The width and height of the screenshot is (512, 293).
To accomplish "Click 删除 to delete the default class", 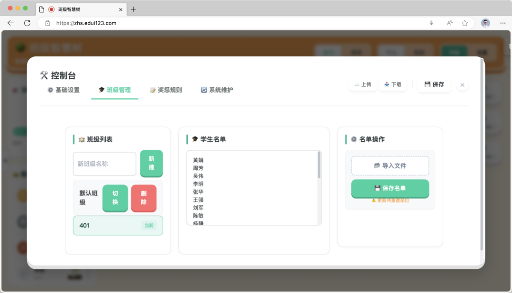I will point(144,199).
